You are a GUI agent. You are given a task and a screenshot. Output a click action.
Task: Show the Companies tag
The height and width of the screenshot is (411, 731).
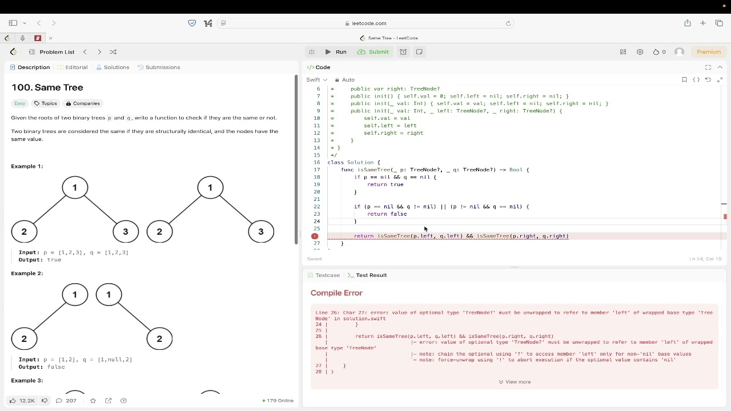pyautogui.click(x=83, y=103)
